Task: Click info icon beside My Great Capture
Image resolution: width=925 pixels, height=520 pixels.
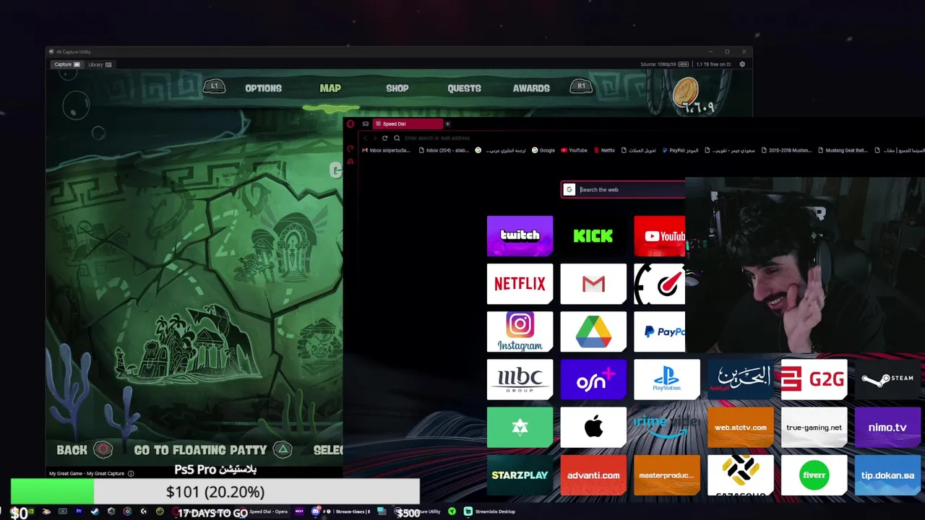Action: 131,474
